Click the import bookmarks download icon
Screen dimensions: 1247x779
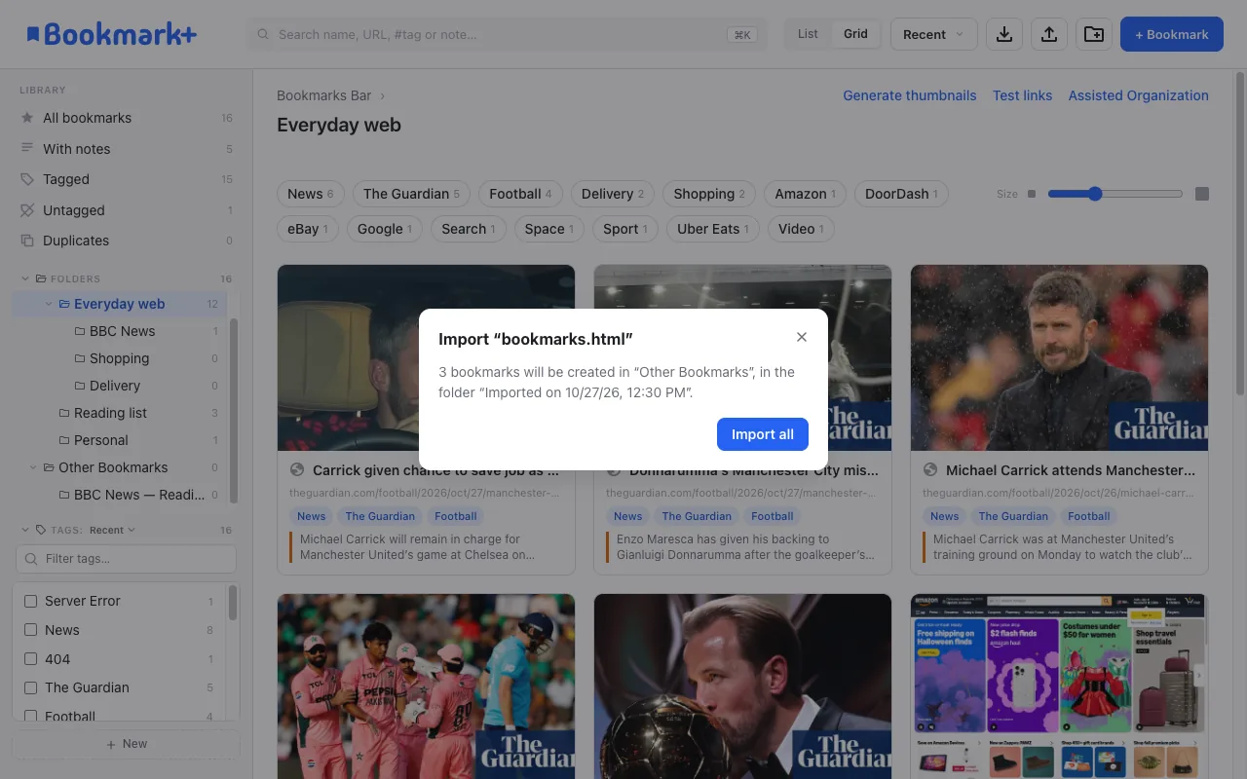[1004, 34]
